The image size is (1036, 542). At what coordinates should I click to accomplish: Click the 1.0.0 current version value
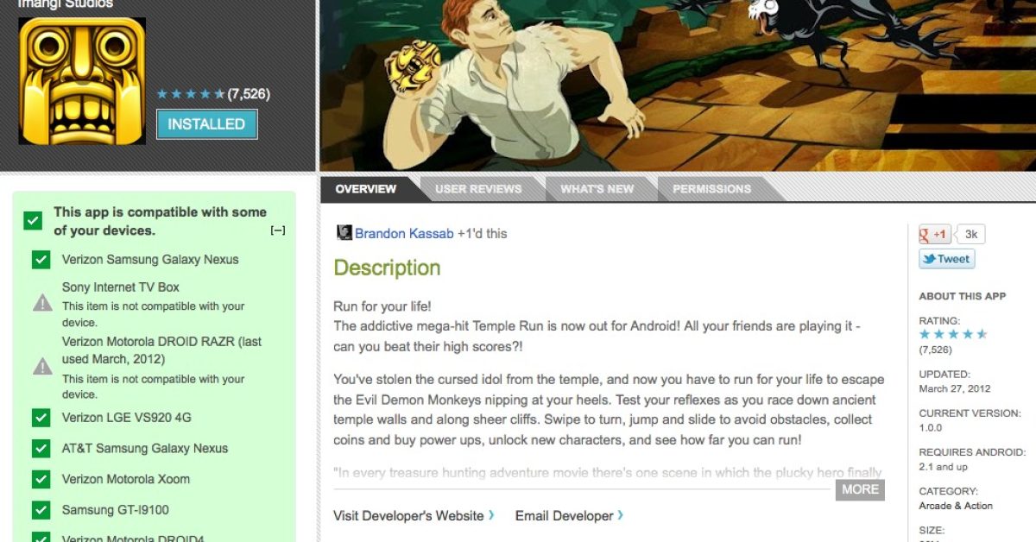point(931,427)
